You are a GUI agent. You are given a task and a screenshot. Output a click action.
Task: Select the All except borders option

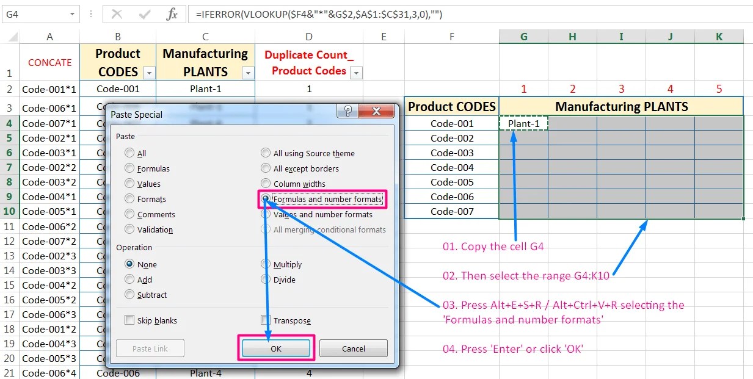pos(266,168)
